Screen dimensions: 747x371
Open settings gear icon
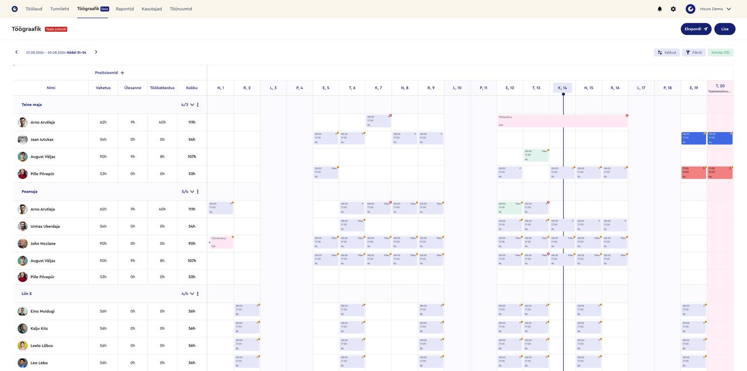point(673,9)
